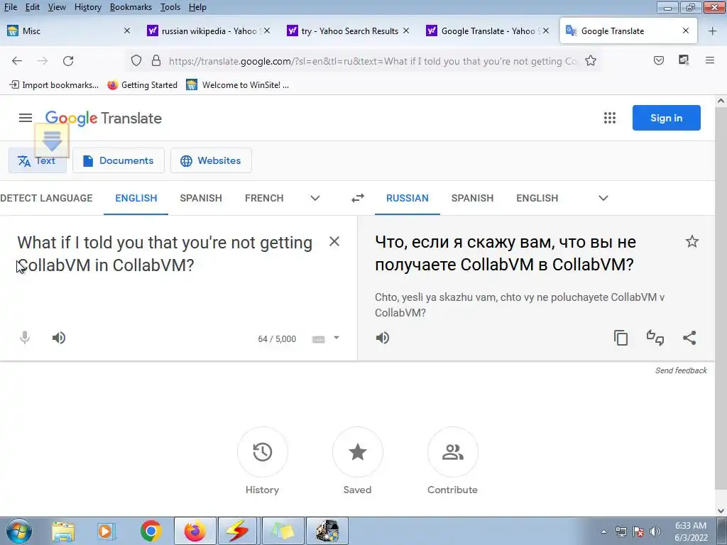The width and height of the screenshot is (727, 545).
Task: Open the View menu
Action: pos(57,7)
